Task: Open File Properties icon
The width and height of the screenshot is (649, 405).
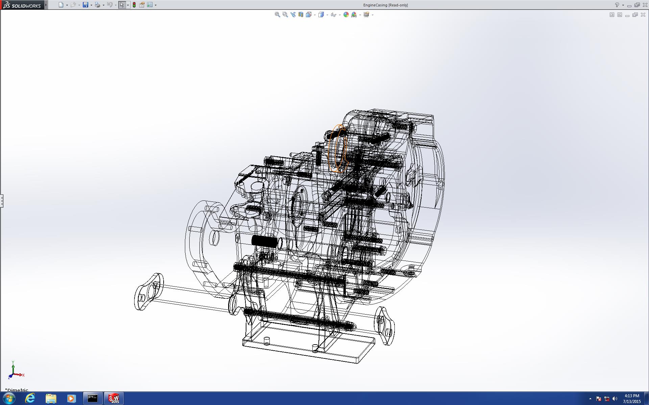Action: 142,5
